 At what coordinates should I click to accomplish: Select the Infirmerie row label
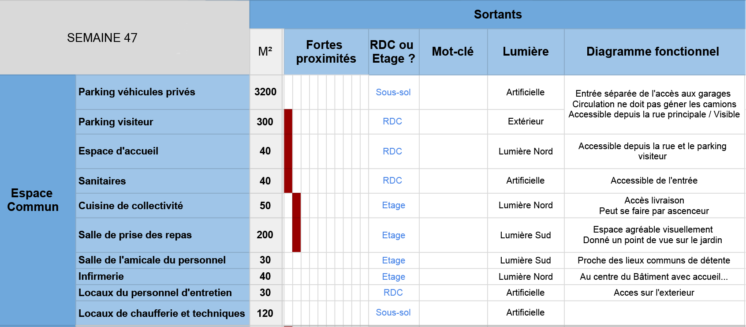point(101,276)
